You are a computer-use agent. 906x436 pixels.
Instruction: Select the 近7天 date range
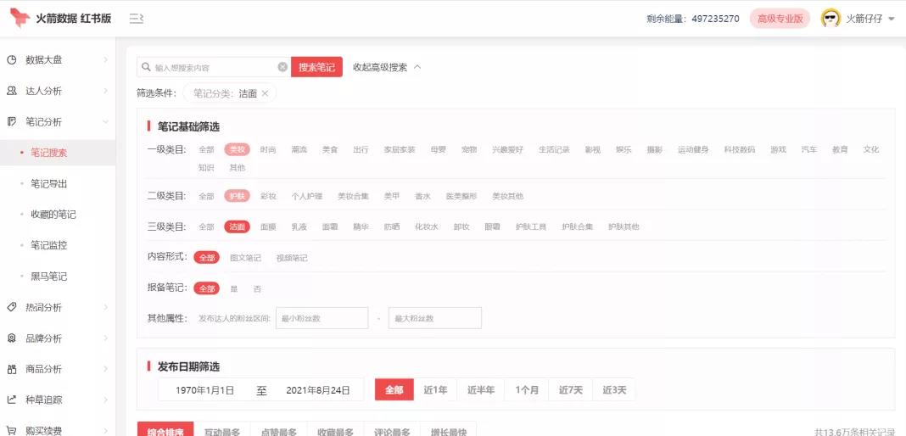point(571,390)
